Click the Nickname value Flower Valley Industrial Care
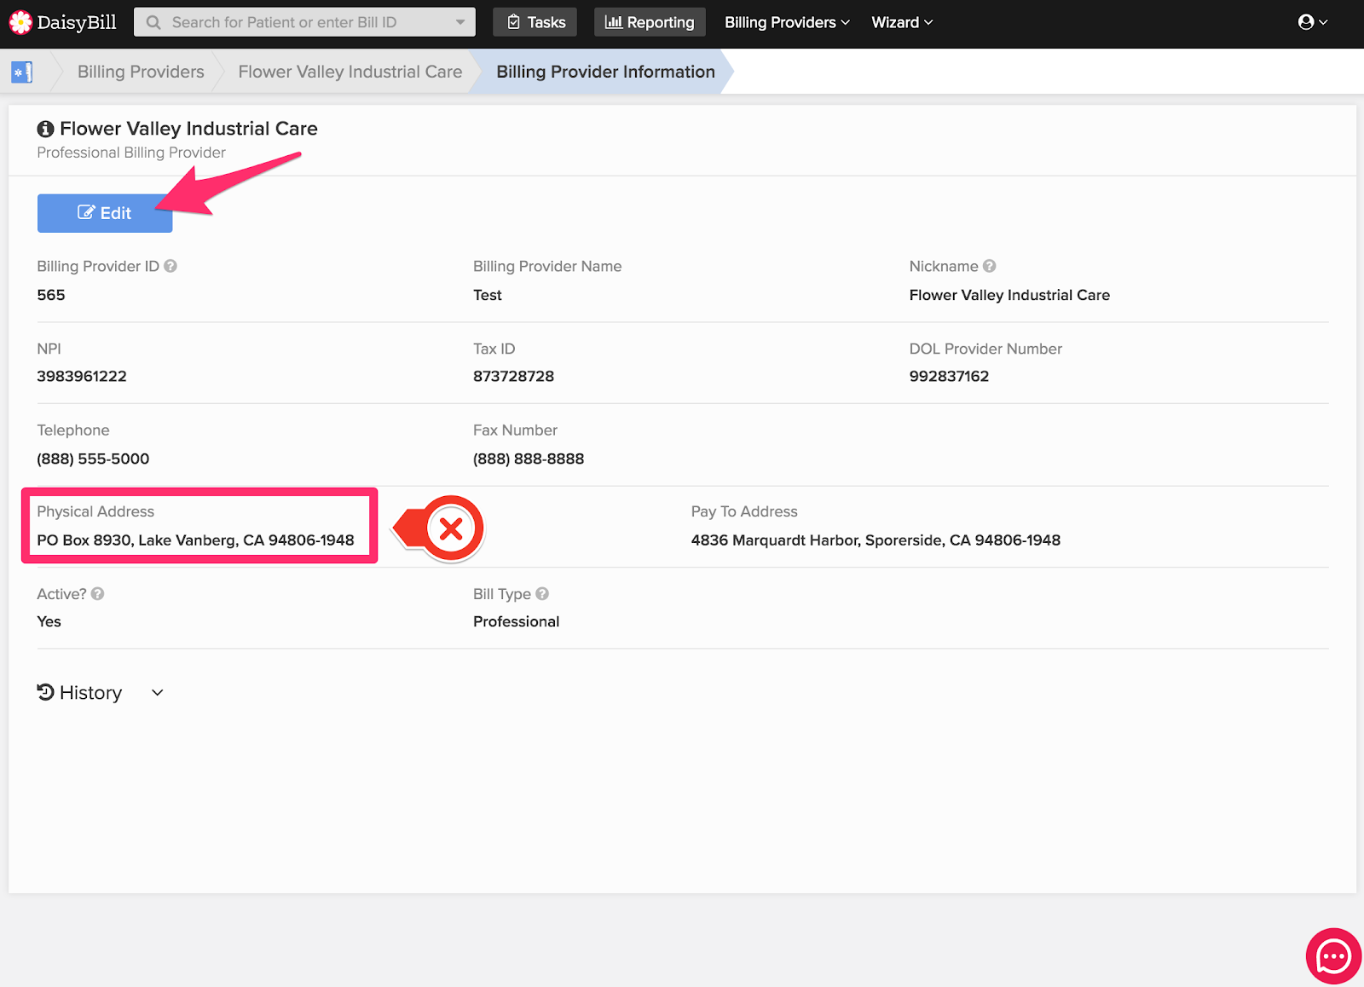Image resolution: width=1364 pixels, height=987 pixels. [x=1009, y=295]
